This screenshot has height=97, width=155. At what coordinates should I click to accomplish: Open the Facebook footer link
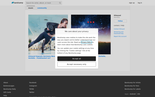click(x=33, y=83)
